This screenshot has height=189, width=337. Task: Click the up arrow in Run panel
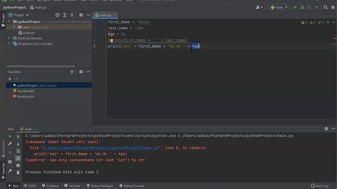18,136
